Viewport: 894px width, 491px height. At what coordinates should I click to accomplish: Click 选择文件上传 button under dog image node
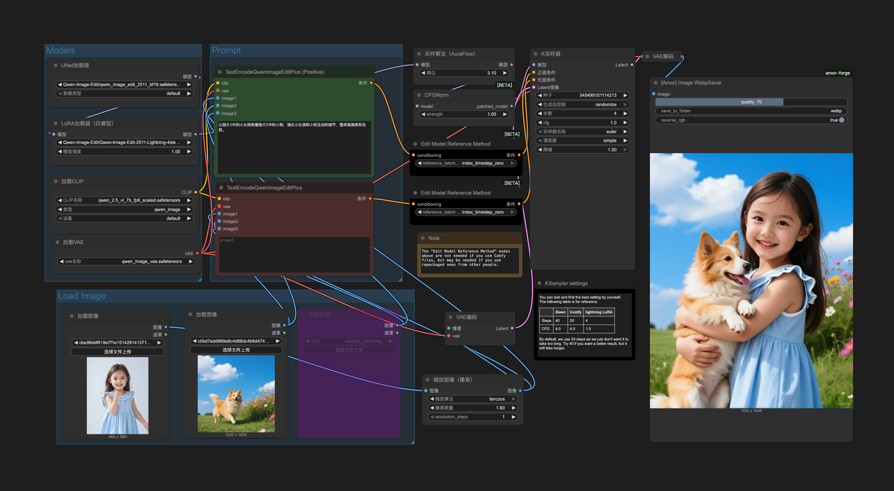pos(236,350)
